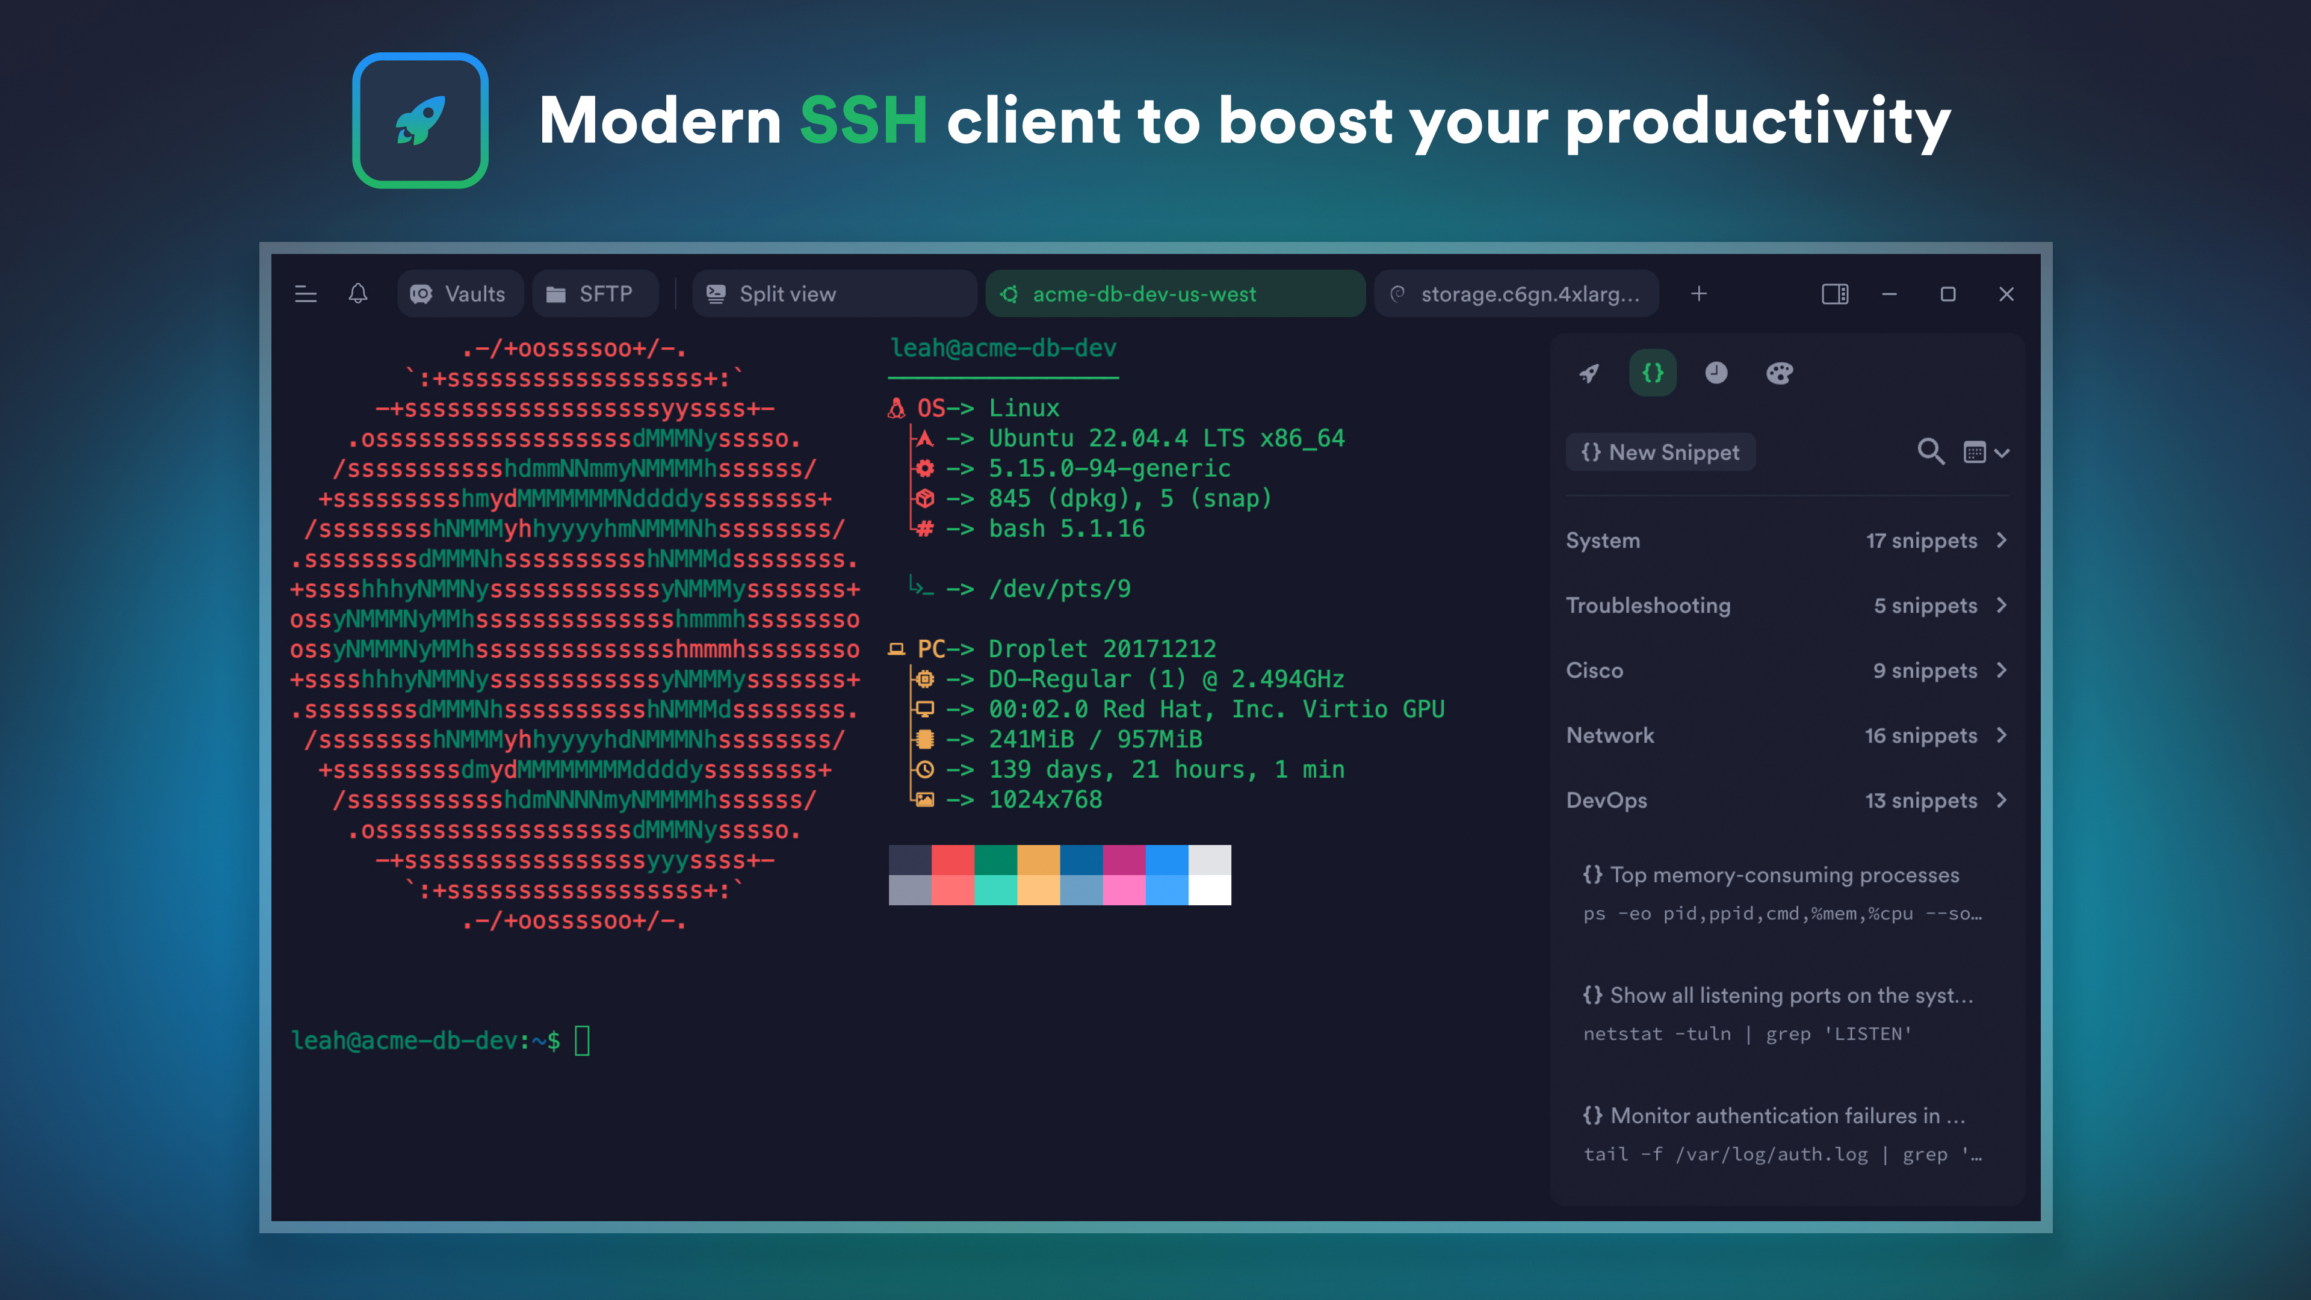
Task: Click the snippet search magnifier icon
Action: click(1929, 452)
